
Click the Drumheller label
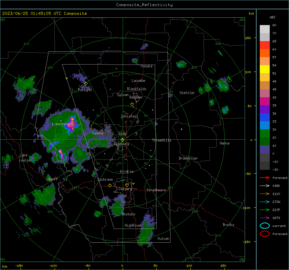click(x=188, y=158)
